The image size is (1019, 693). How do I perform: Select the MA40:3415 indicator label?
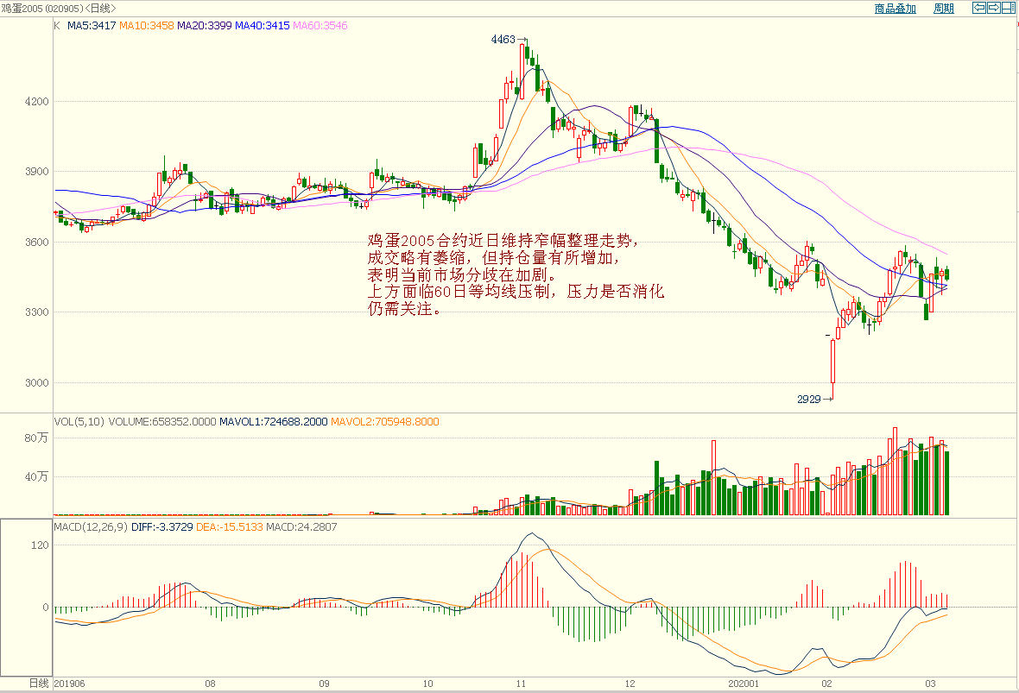click(x=262, y=26)
